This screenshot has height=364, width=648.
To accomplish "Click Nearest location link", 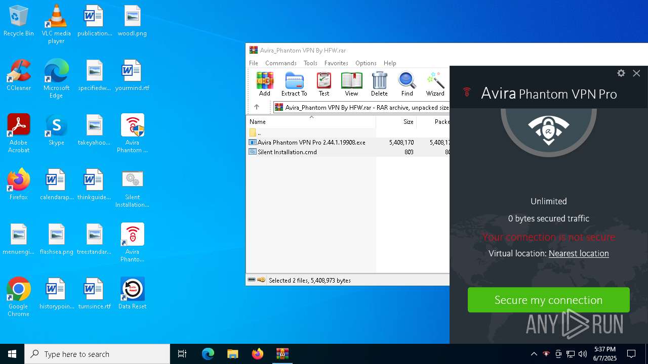I will [x=579, y=253].
